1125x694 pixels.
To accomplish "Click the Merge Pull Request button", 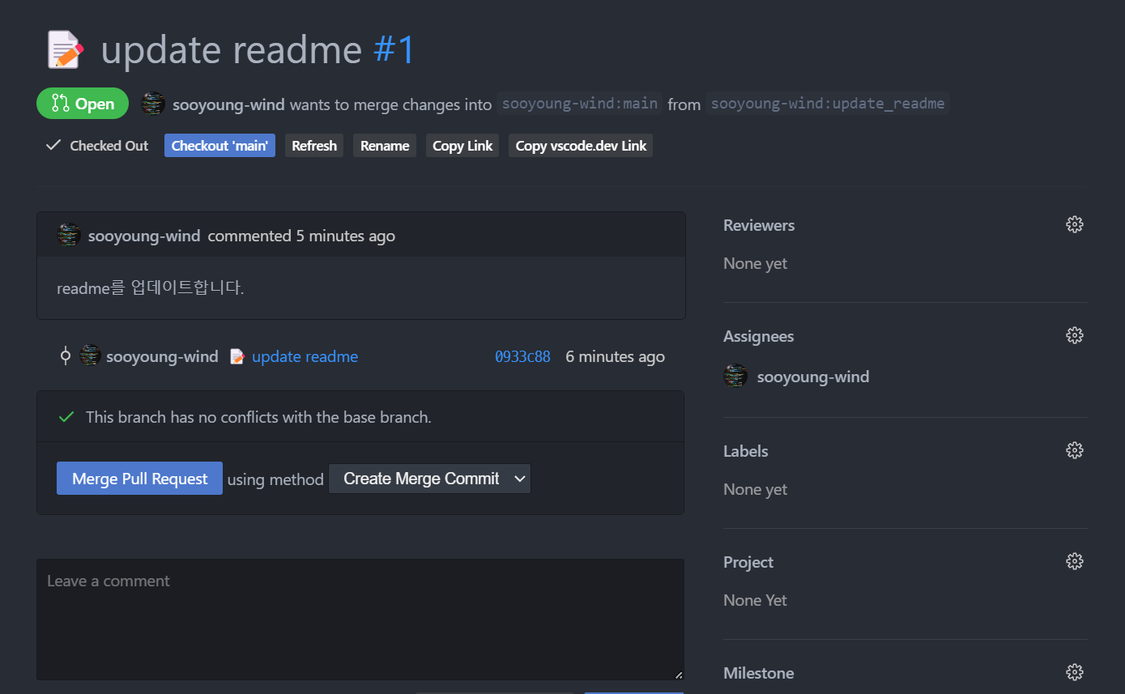I will coord(139,479).
